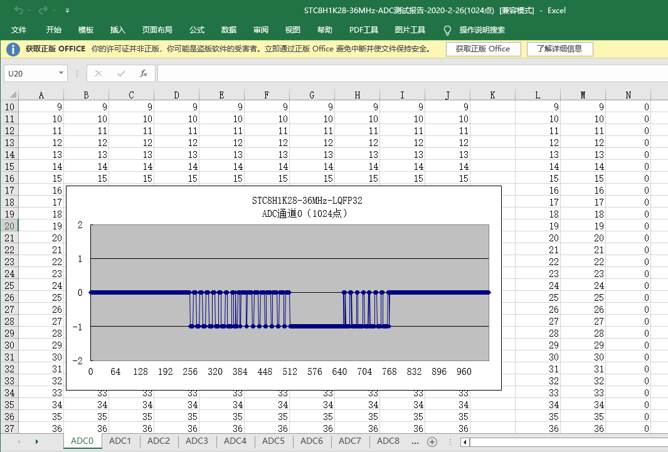The width and height of the screenshot is (668, 452).
Task: Open the 页面布局 ribbon tab
Action: pos(157,30)
